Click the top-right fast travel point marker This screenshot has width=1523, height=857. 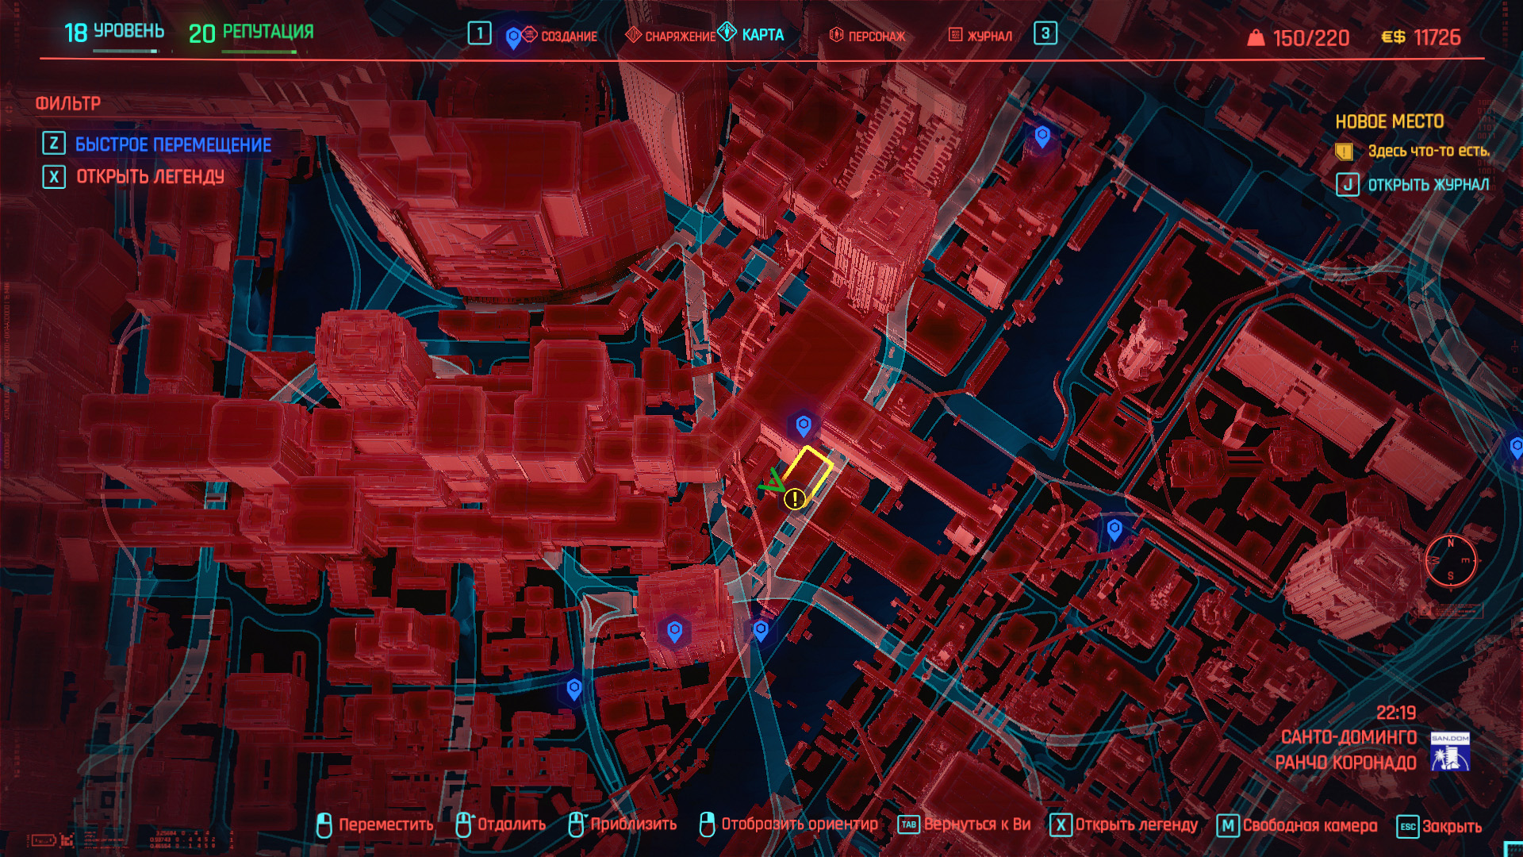click(1042, 136)
